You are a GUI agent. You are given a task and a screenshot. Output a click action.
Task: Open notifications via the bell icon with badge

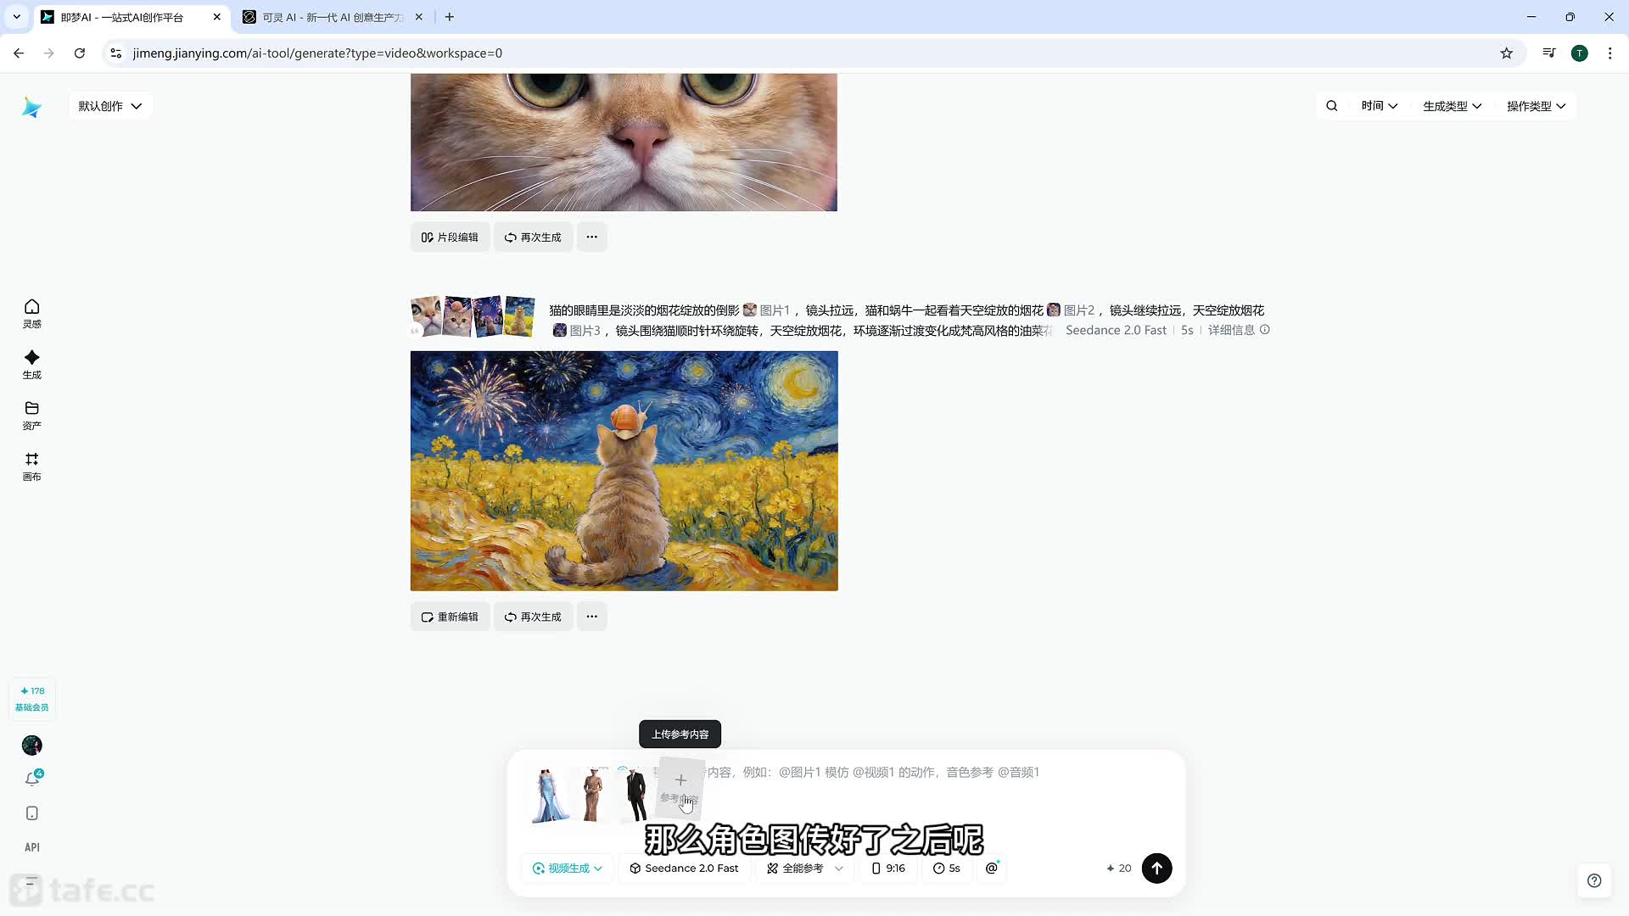(31, 779)
